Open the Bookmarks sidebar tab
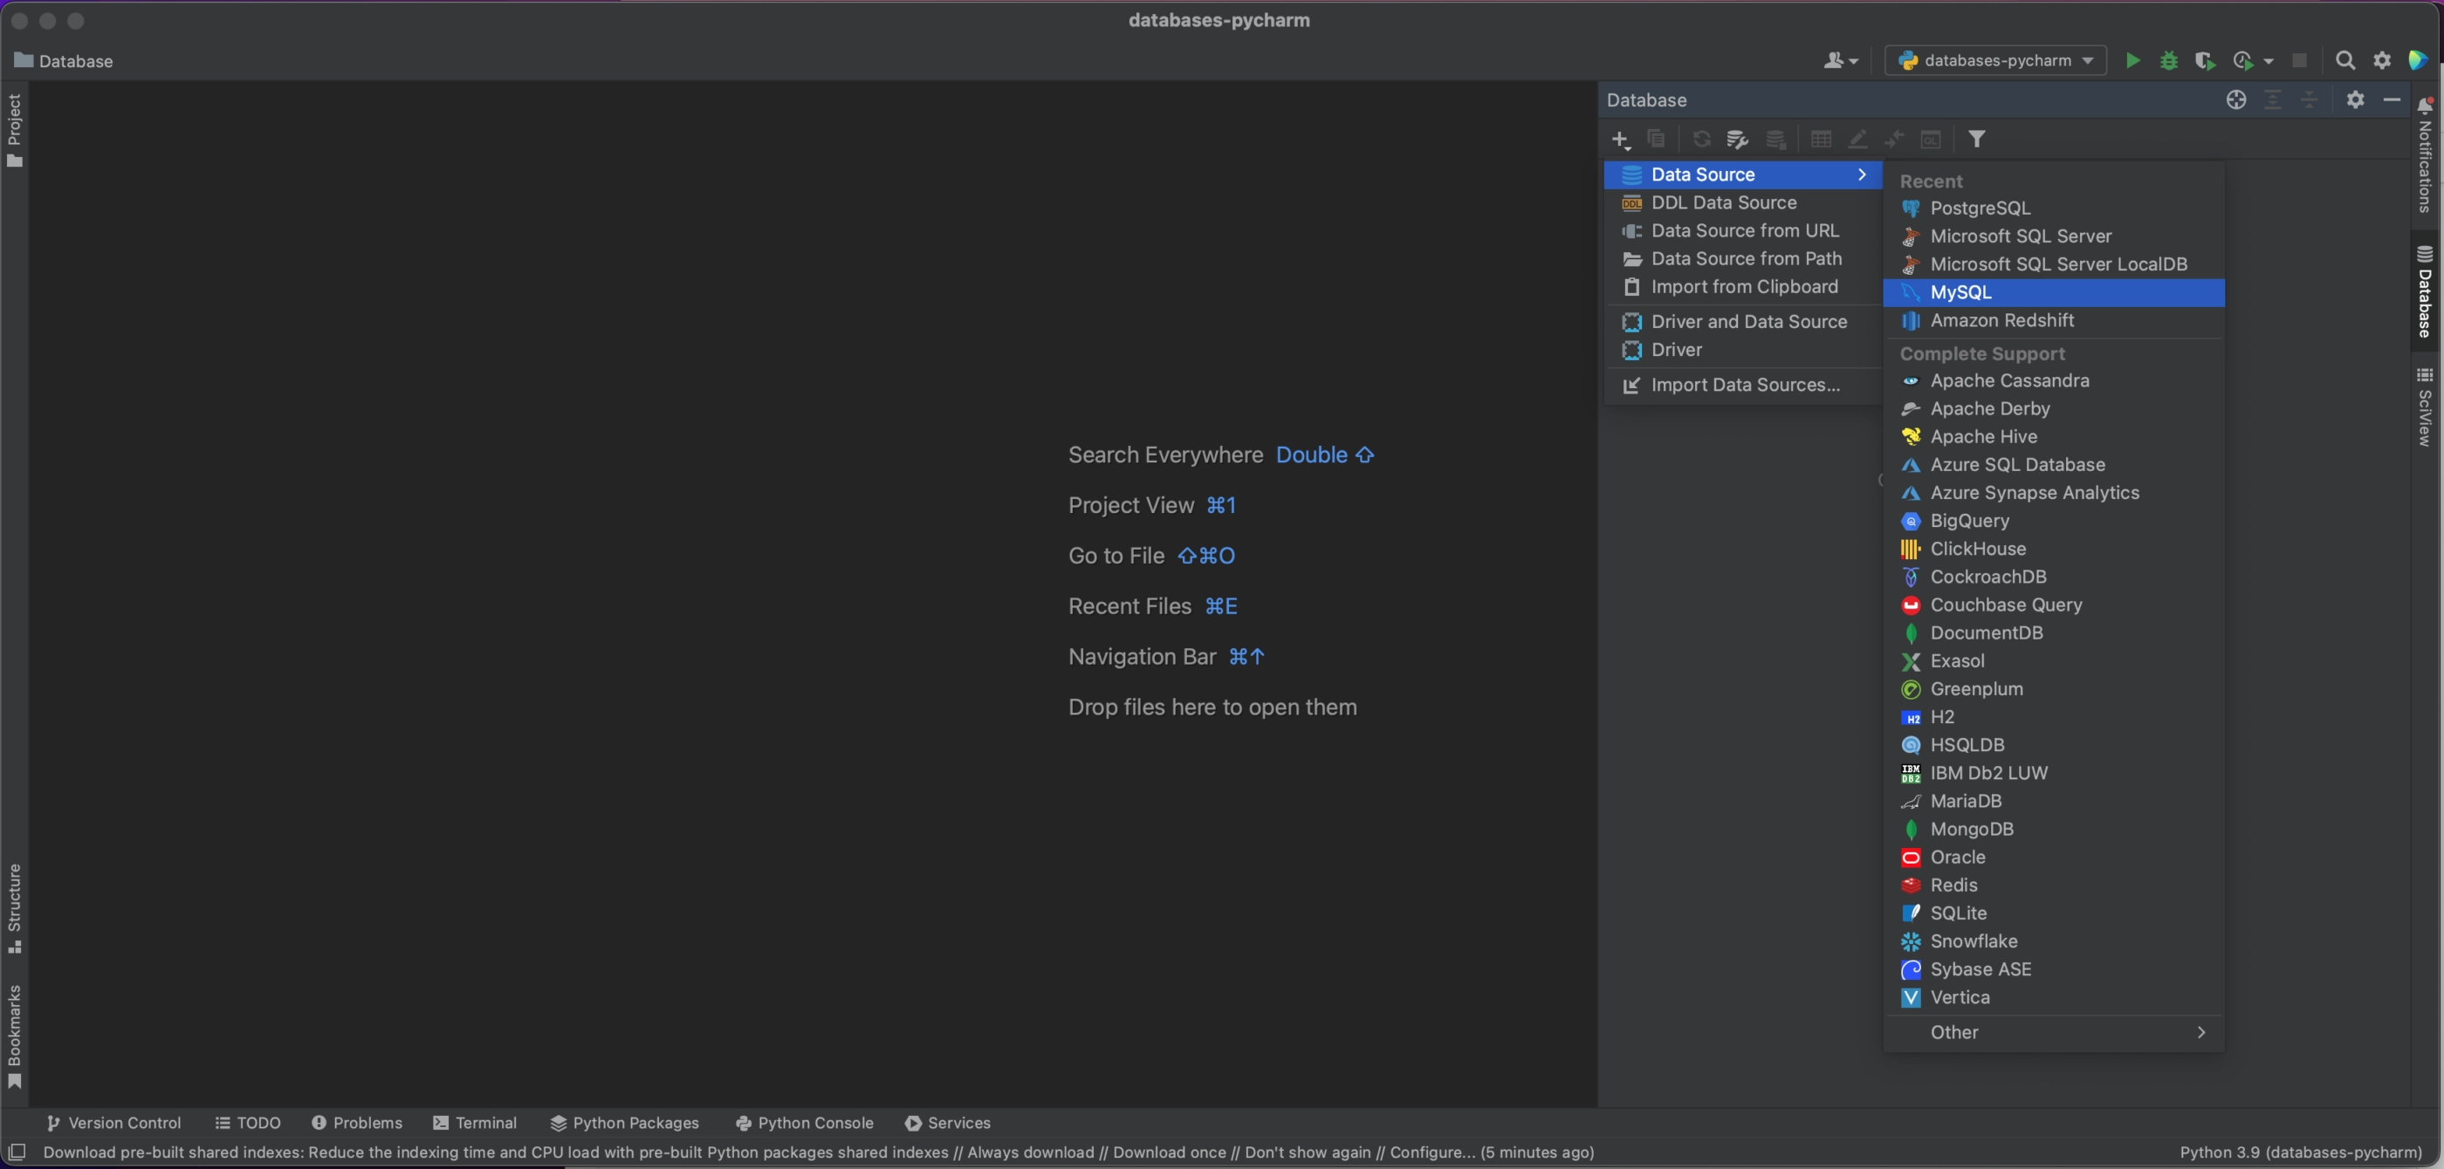This screenshot has height=1169, width=2444. point(14,1036)
